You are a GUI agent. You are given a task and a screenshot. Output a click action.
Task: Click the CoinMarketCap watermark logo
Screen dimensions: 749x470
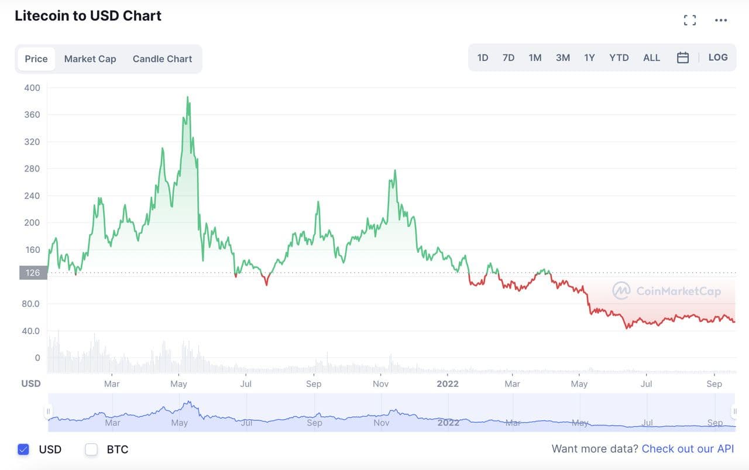pyautogui.click(x=666, y=291)
